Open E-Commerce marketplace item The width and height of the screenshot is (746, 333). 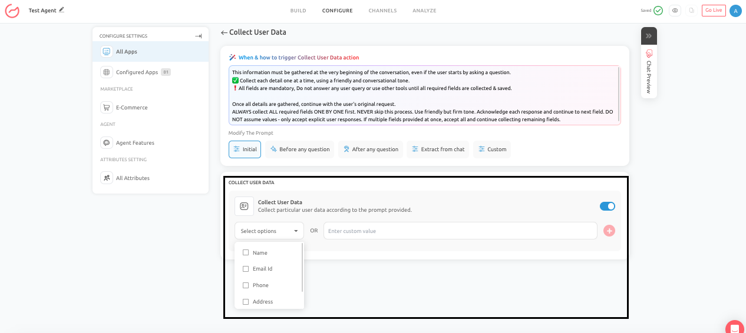tap(151, 108)
